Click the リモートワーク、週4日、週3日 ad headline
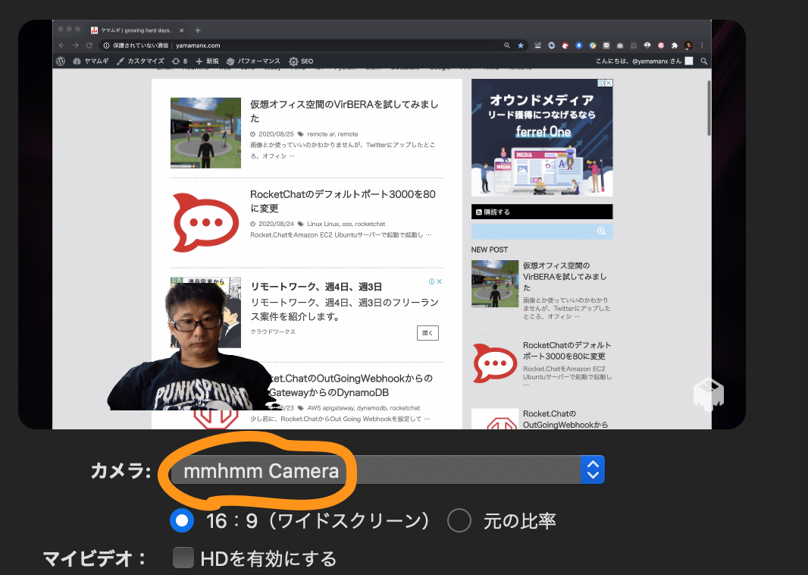The width and height of the screenshot is (808, 575). pyautogui.click(x=316, y=287)
